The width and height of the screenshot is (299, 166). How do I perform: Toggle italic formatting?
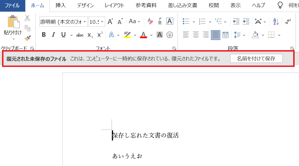tap(53, 35)
